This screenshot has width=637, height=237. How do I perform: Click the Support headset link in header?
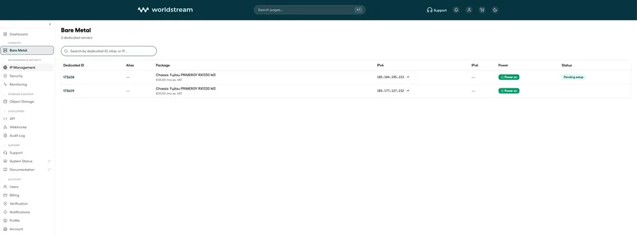coord(437,10)
